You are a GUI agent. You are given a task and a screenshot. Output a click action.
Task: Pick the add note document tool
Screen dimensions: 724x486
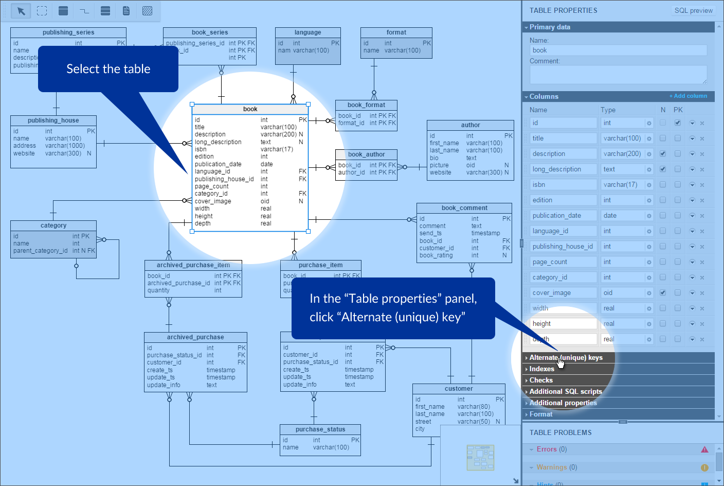click(126, 11)
